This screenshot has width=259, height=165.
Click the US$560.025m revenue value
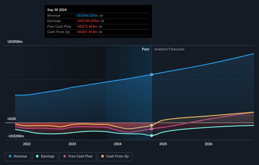click(x=87, y=15)
